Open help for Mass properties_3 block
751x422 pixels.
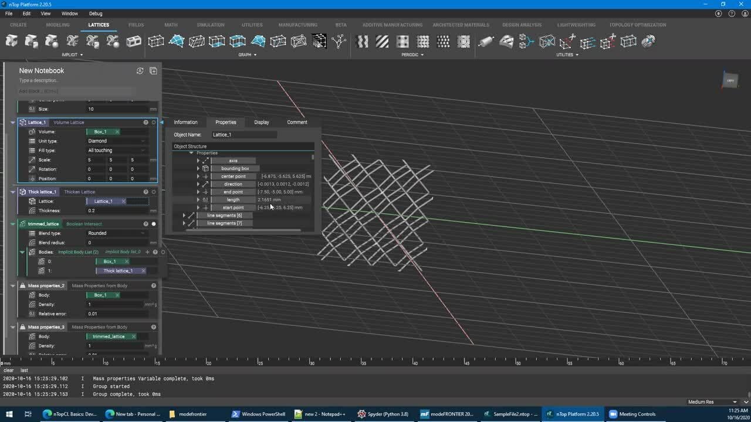154,327
